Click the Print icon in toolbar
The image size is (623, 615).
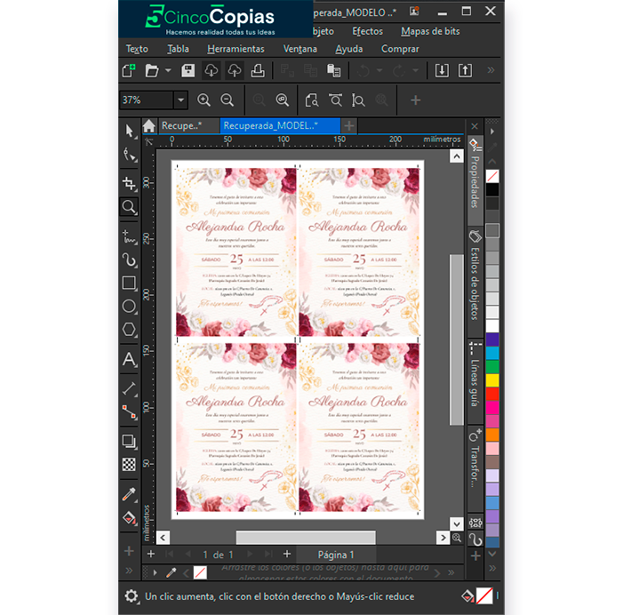pyautogui.click(x=258, y=70)
